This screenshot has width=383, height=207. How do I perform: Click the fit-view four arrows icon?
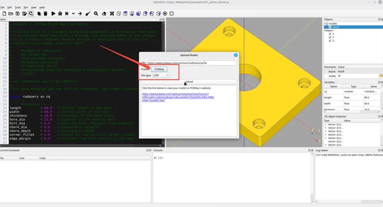(112, 14)
